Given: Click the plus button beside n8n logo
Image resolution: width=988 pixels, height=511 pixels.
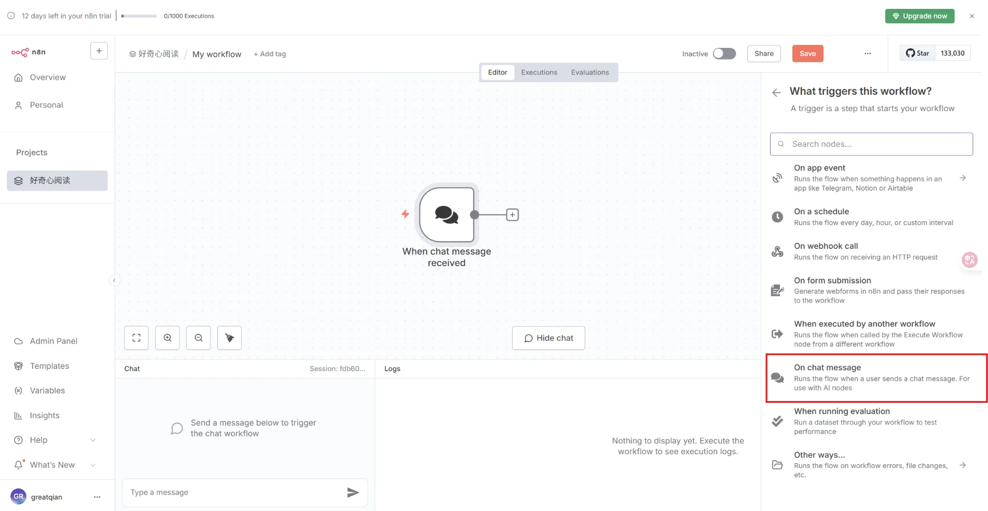Looking at the screenshot, I should tap(99, 51).
